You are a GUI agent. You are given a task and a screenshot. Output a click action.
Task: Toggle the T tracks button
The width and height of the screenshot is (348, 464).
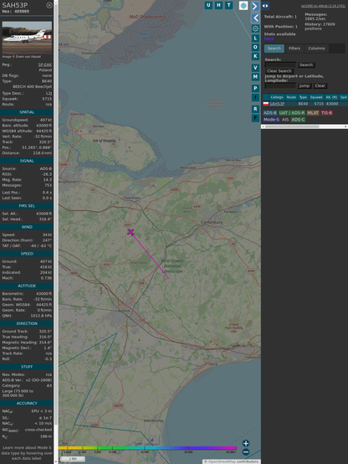click(228, 5)
